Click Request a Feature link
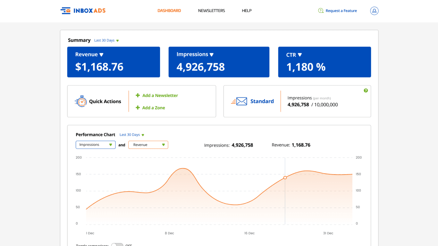This screenshot has width=438, height=246. click(341, 11)
